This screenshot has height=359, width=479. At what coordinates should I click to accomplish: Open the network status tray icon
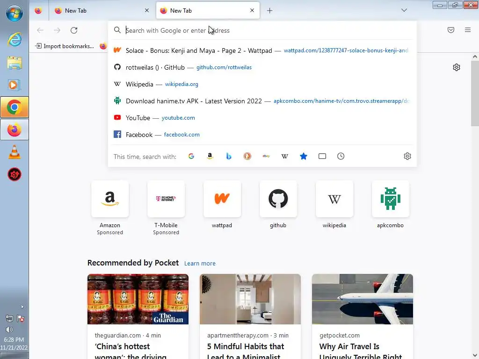click(x=9, y=319)
